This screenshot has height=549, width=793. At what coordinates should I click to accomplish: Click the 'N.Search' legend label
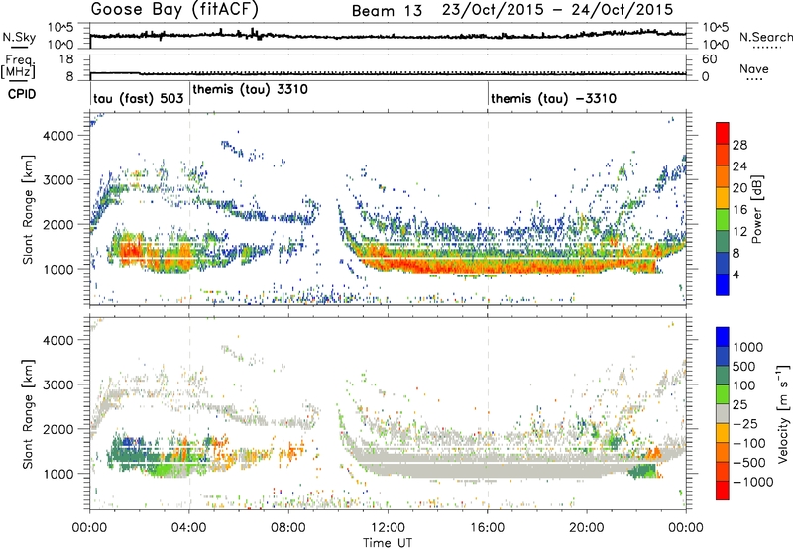[765, 37]
